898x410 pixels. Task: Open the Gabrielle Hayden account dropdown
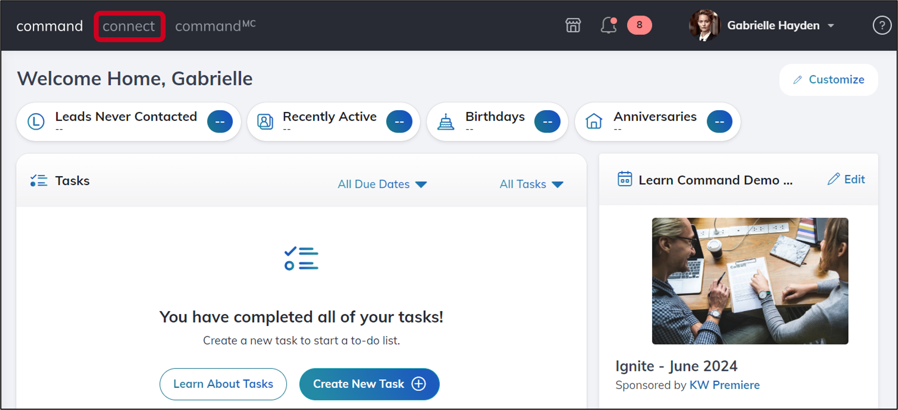point(780,25)
